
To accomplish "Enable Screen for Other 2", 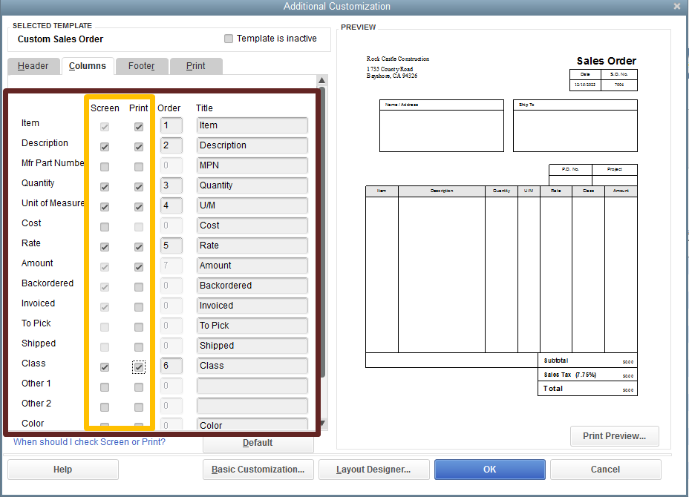I will tap(105, 407).
